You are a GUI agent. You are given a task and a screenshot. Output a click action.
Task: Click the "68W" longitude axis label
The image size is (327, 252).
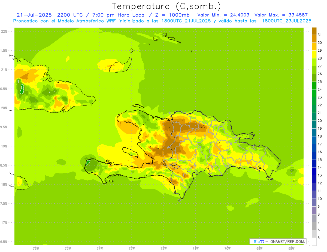tap(291, 248)
